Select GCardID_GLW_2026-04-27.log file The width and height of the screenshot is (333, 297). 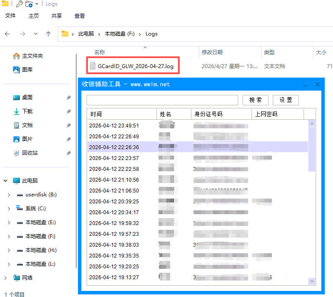click(x=136, y=66)
